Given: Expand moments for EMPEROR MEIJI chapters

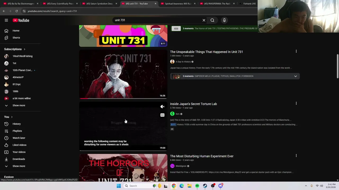Looking at the screenshot, I should (296, 76).
